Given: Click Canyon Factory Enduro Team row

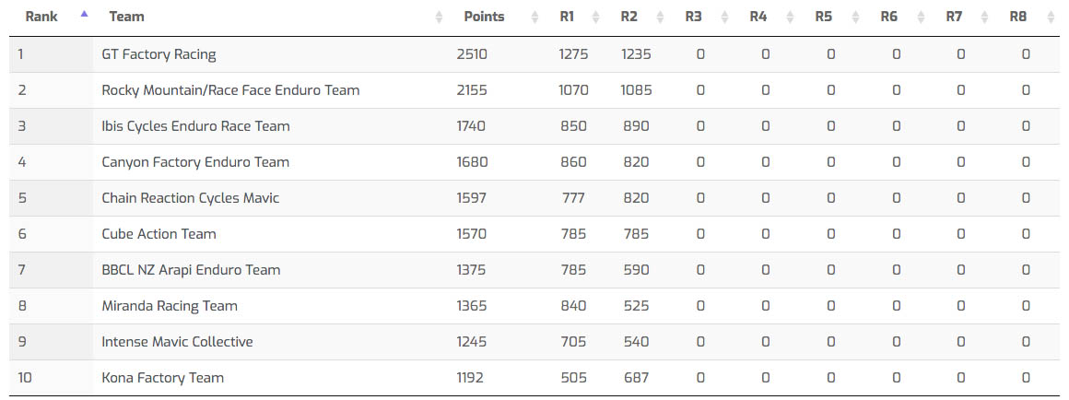Looking at the screenshot, I should pyautogui.click(x=195, y=162).
